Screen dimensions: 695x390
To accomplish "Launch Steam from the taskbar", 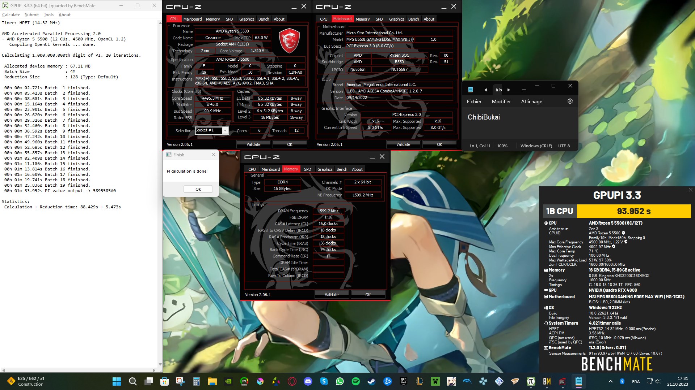I will pos(371,381).
